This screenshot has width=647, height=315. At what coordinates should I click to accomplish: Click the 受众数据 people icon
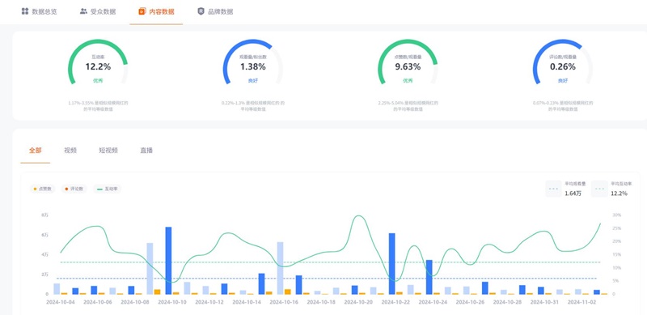coord(83,11)
